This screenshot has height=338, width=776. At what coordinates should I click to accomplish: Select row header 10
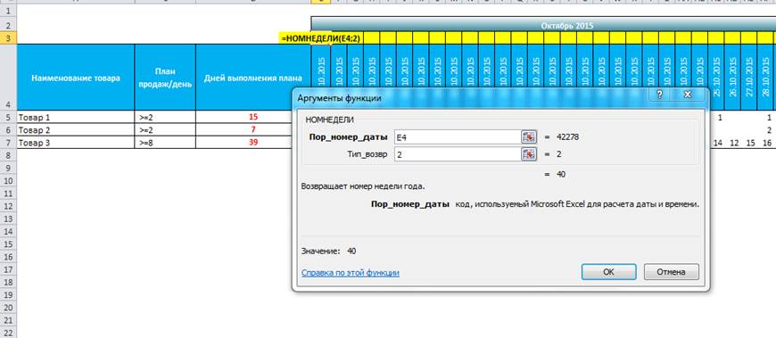click(x=8, y=181)
